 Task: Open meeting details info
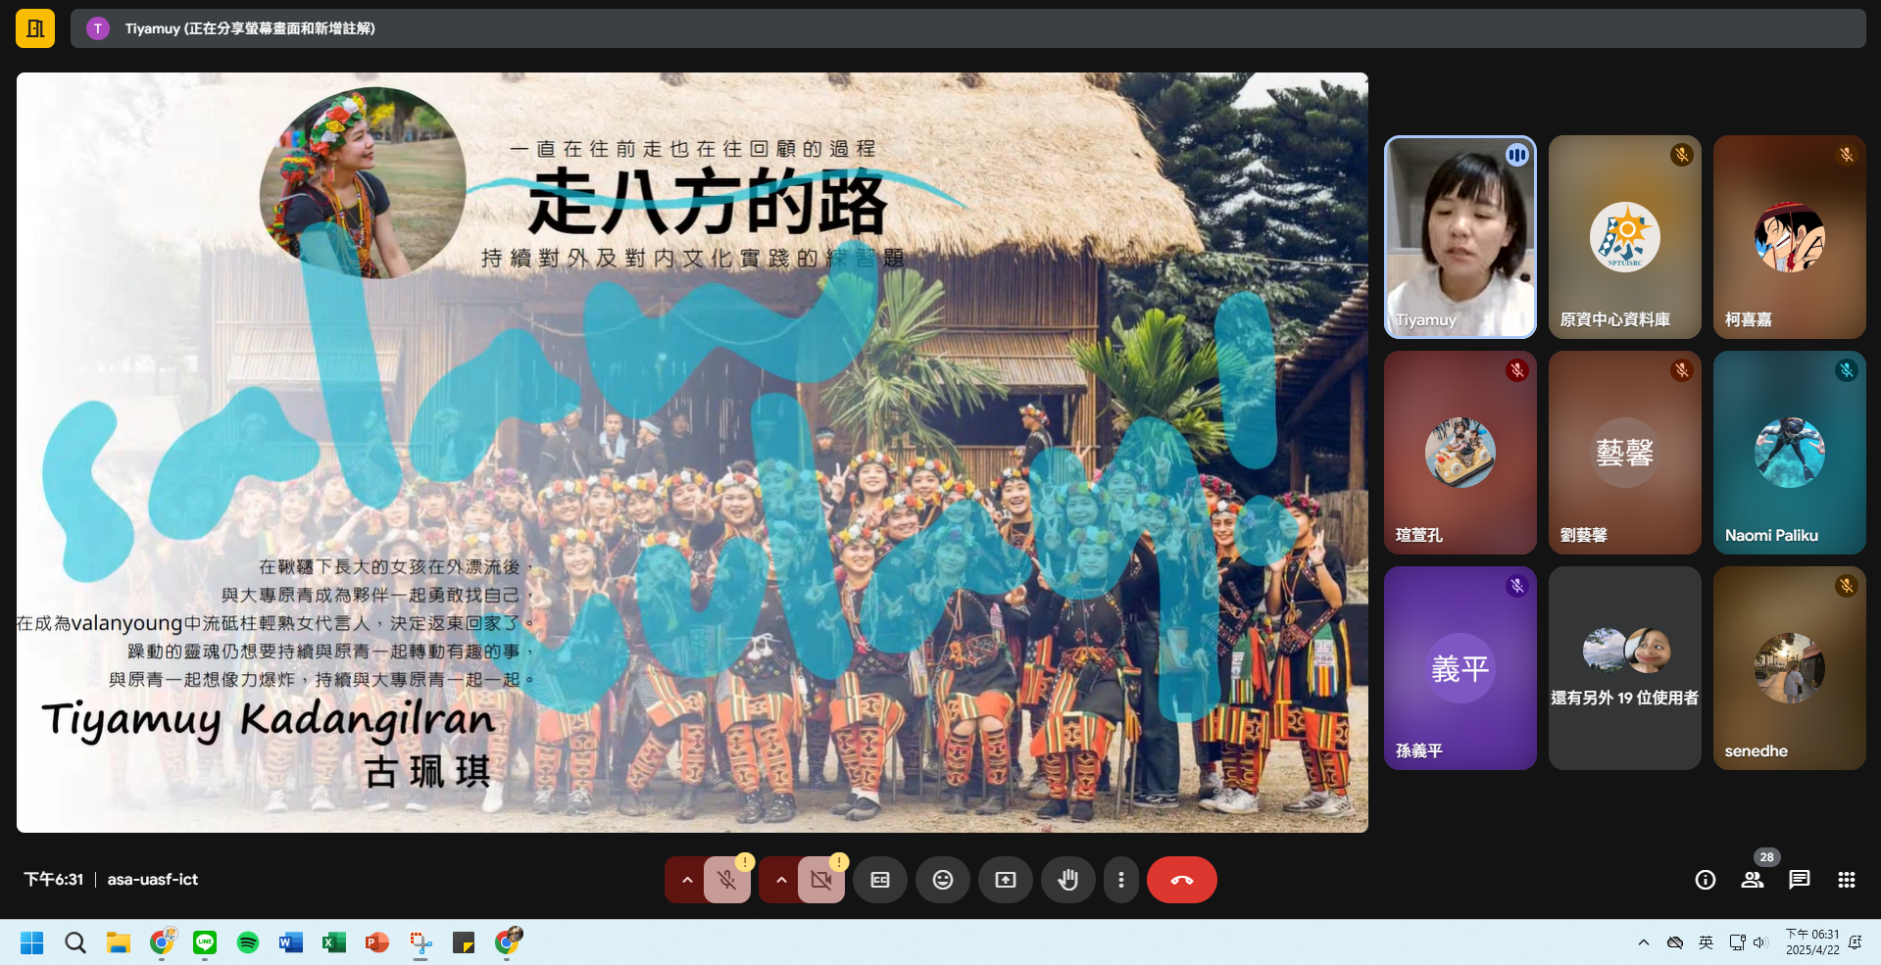1706,880
